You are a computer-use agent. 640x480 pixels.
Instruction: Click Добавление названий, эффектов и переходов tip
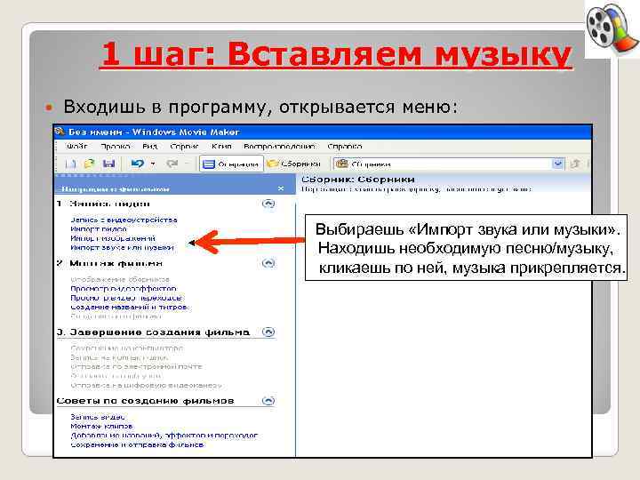(164, 436)
